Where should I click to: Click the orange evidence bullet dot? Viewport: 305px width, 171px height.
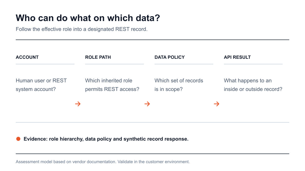[18, 139]
